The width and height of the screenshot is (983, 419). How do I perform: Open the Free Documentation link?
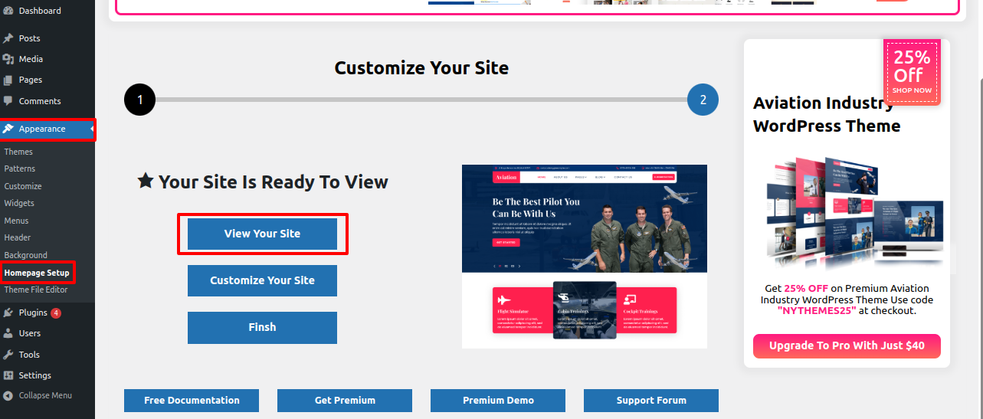click(192, 400)
